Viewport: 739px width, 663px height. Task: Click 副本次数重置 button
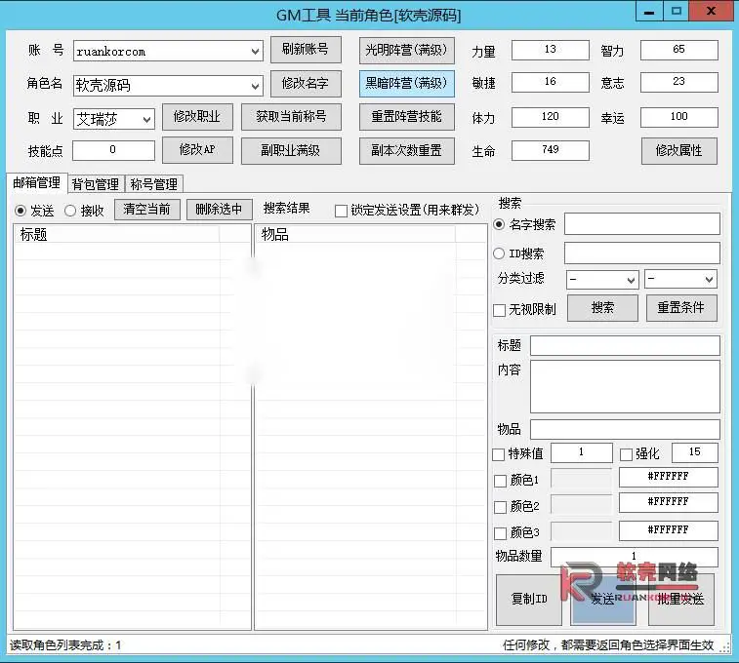coord(407,150)
